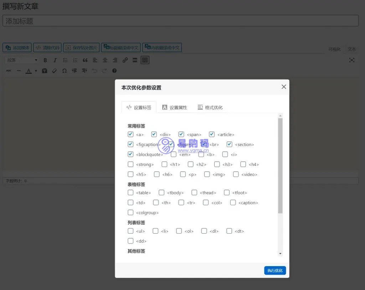Screen dimensions: 365x290
Task: Expand the text color dropdown arrow
Action: click(x=36, y=71)
